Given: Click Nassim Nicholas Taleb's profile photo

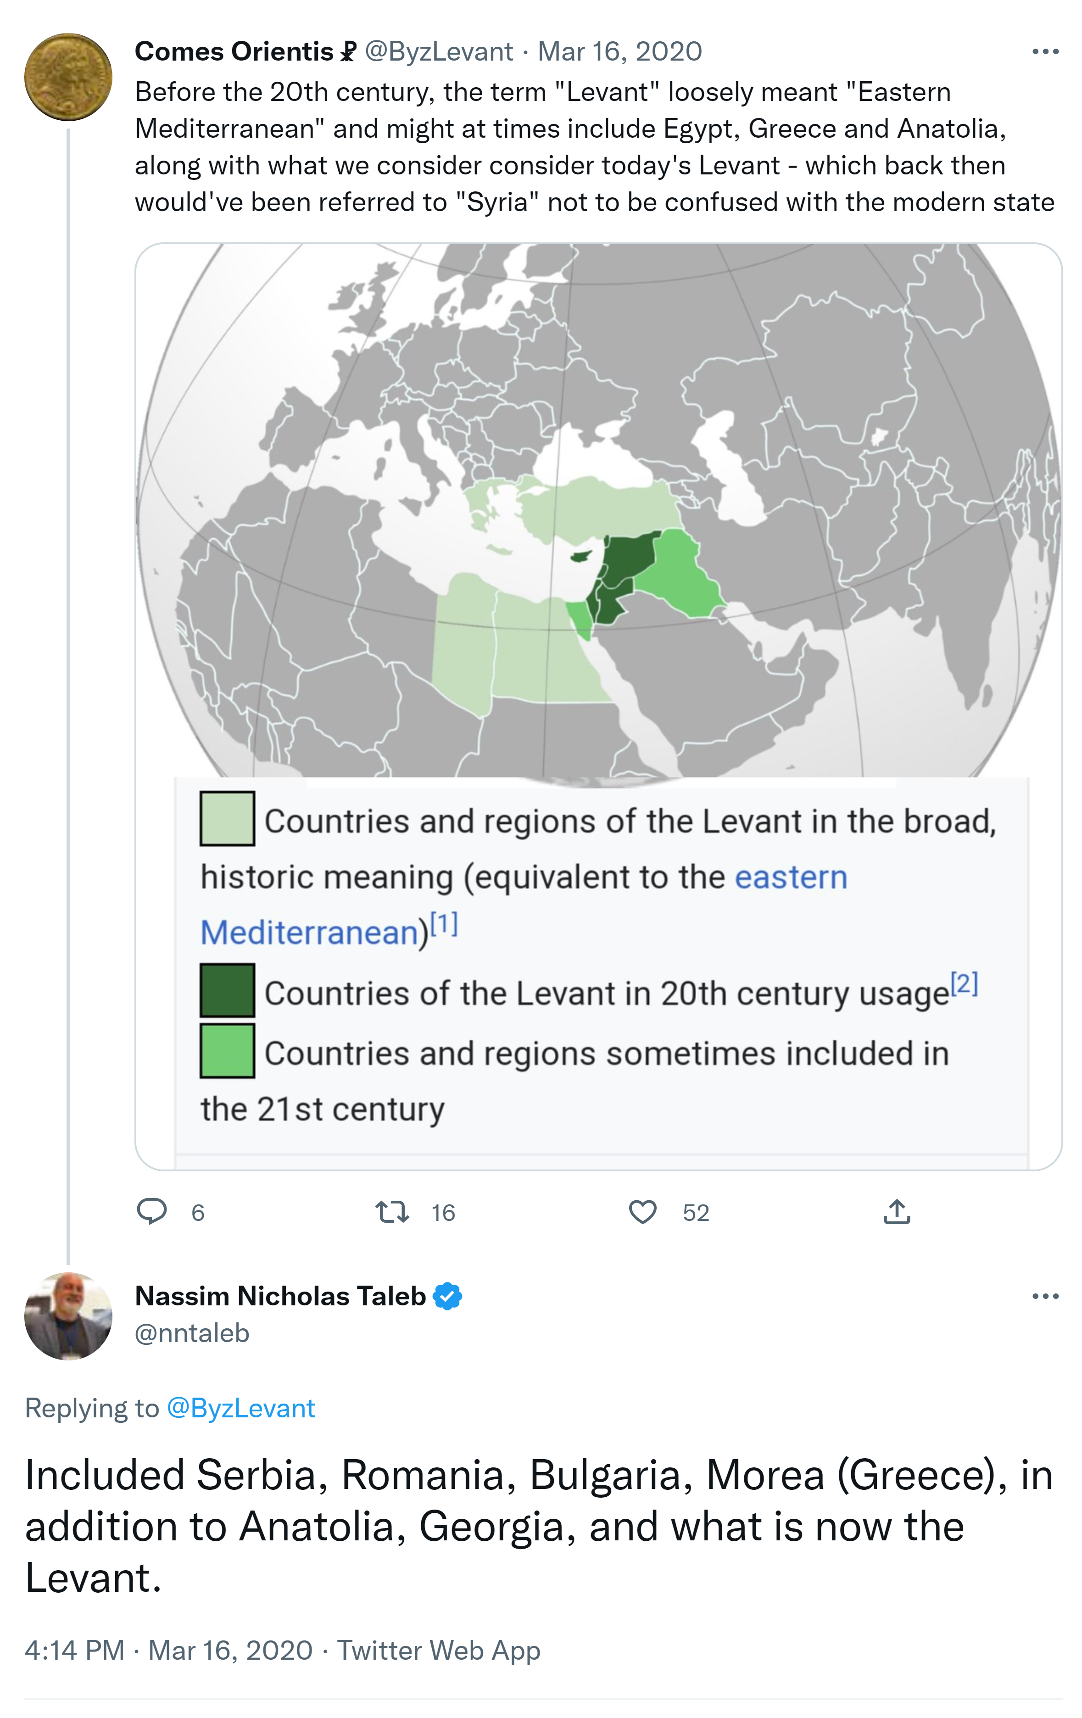Looking at the screenshot, I should pyautogui.click(x=68, y=1315).
